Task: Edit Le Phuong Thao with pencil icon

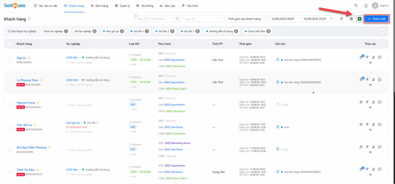Action: [373, 79]
